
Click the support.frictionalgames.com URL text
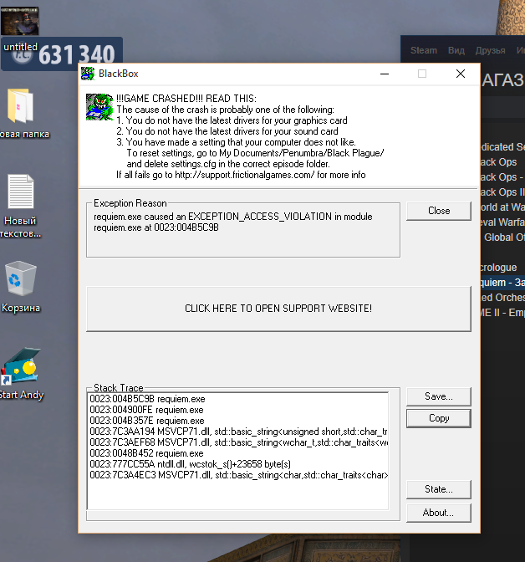click(244, 175)
